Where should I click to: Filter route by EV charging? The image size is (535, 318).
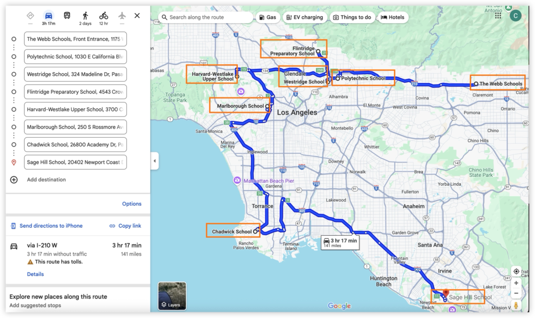(x=305, y=17)
